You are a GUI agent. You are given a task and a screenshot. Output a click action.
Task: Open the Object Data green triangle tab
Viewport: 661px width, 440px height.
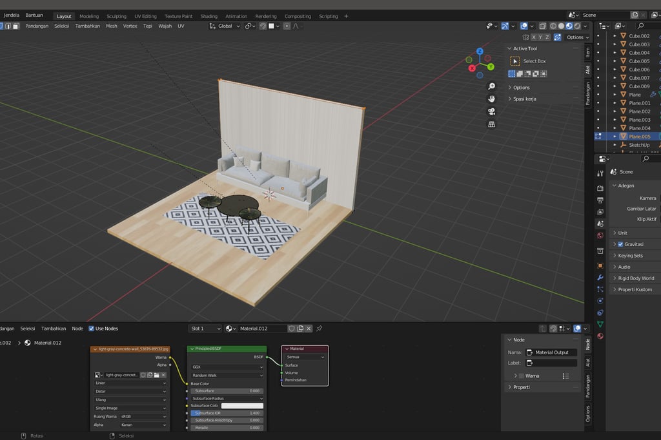click(600, 324)
